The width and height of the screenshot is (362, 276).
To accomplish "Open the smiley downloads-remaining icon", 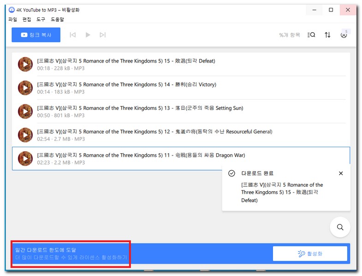I will tap(344, 35).
